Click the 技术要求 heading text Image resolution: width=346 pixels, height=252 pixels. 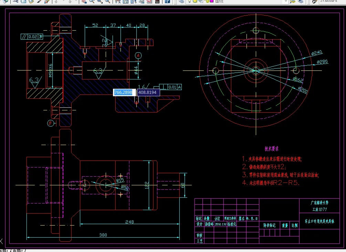272,149
